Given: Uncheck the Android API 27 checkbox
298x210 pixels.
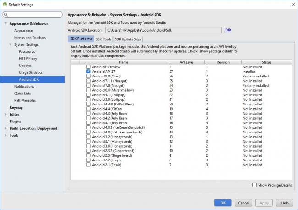Looking at the screenshot, I should (88, 72).
